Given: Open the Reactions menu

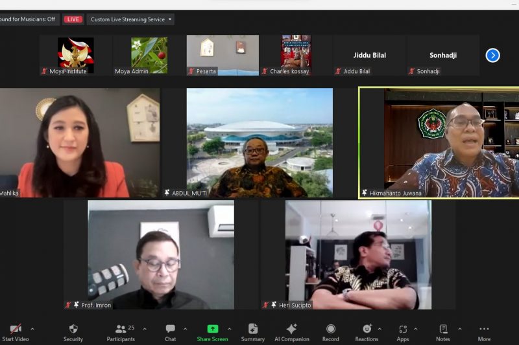Looking at the screenshot, I should 367,329.
